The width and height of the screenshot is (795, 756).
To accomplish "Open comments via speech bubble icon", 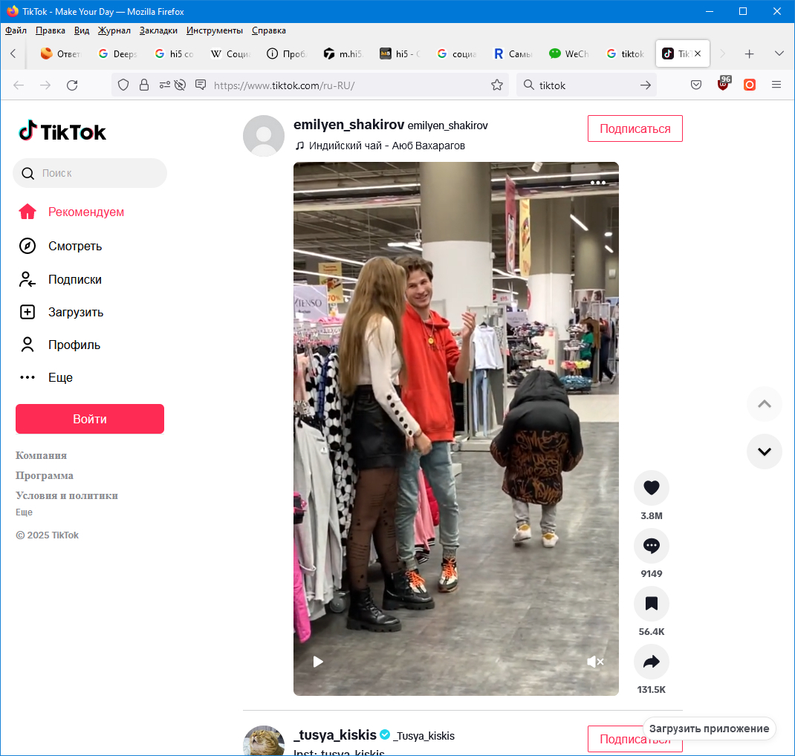I will pyautogui.click(x=651, y=546).
